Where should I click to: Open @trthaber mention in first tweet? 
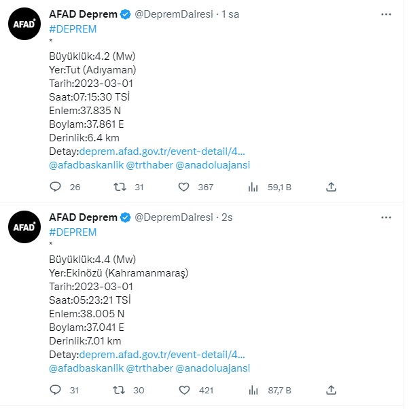pos(149,165)
